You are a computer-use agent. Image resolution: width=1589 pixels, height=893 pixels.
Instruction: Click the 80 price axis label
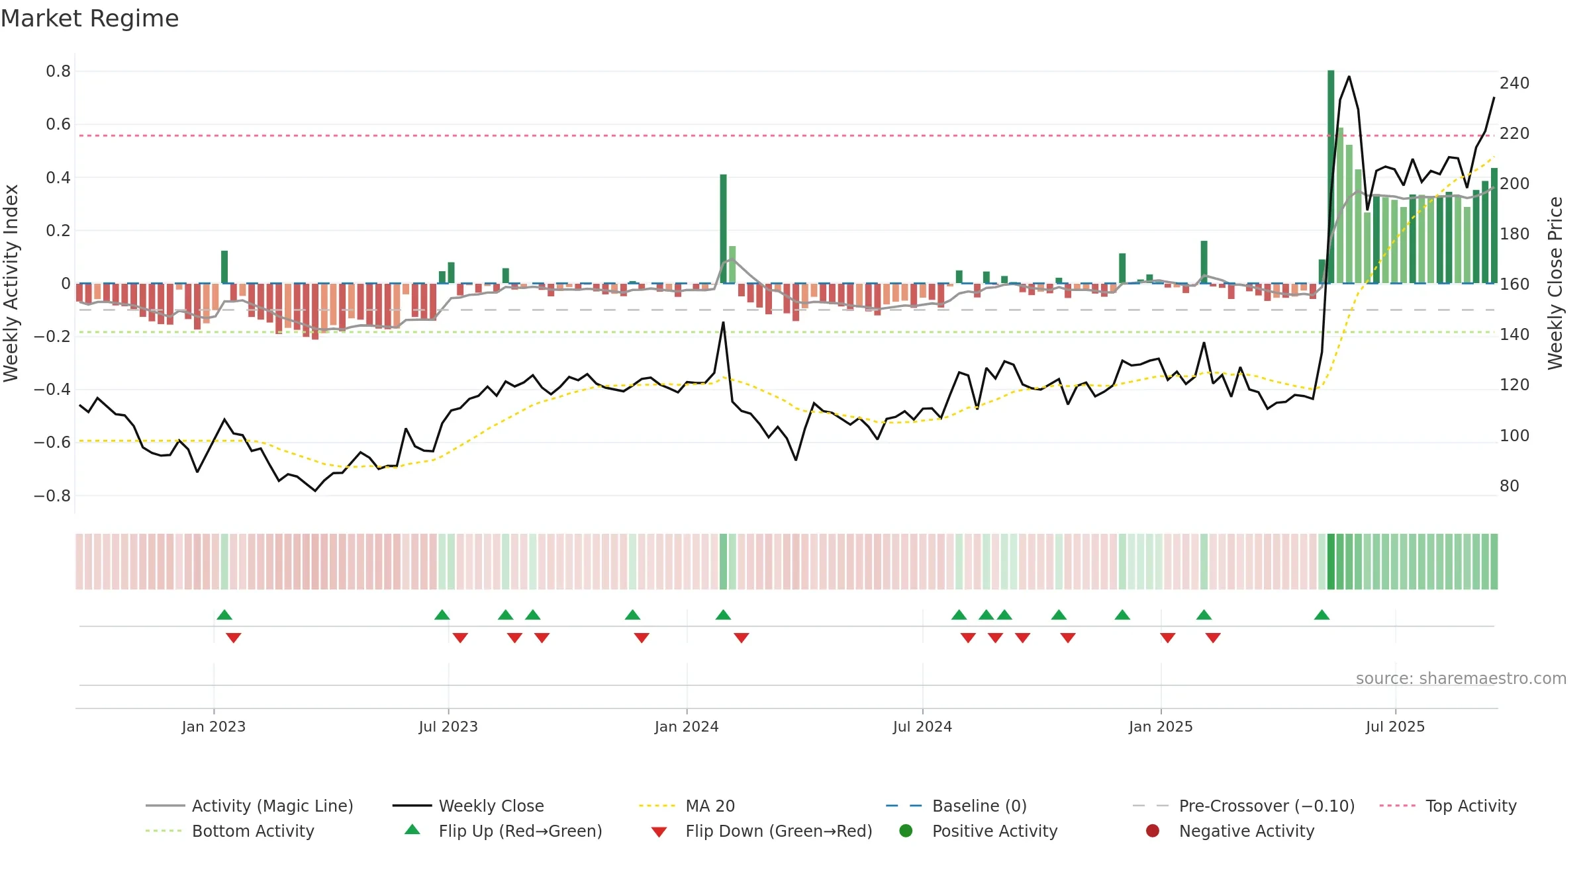[1510, 486]
